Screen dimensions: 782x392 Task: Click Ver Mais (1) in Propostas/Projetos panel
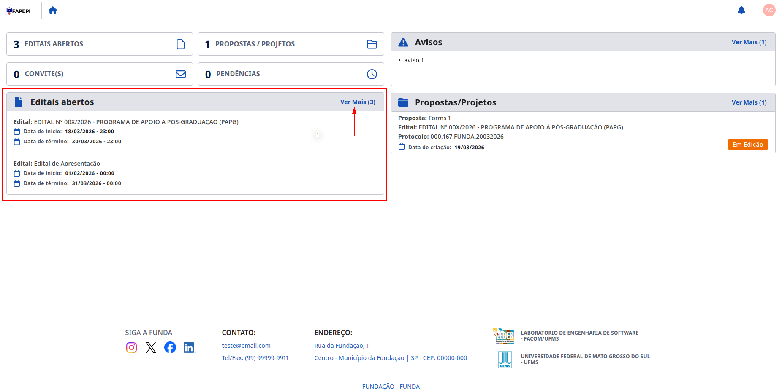pos(749,102)
